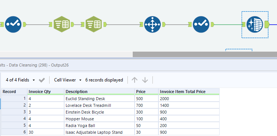This screenshot has width=277, height=136.
Task: Click the Price column header
Action: pyautogui.click(x=147, y=92)
